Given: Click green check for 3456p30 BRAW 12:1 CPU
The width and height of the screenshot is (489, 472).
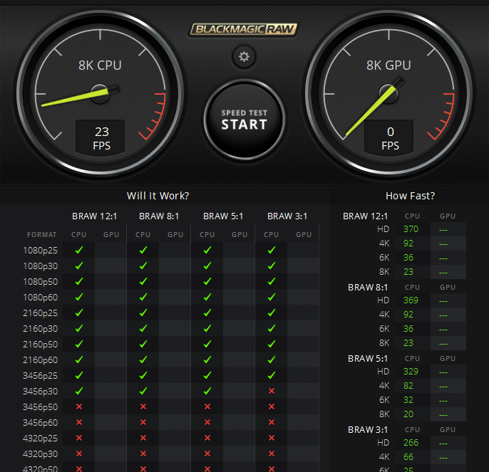Looking at the screenshot, I should point(79,391).
